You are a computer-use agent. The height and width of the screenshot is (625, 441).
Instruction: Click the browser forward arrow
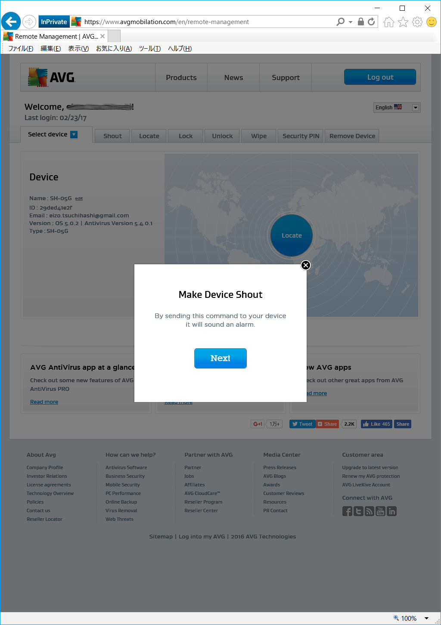[29, 22]
